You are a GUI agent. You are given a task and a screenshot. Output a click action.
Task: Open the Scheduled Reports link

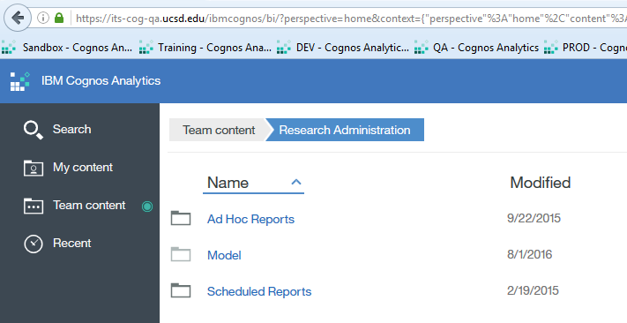(x=259, y=291)
